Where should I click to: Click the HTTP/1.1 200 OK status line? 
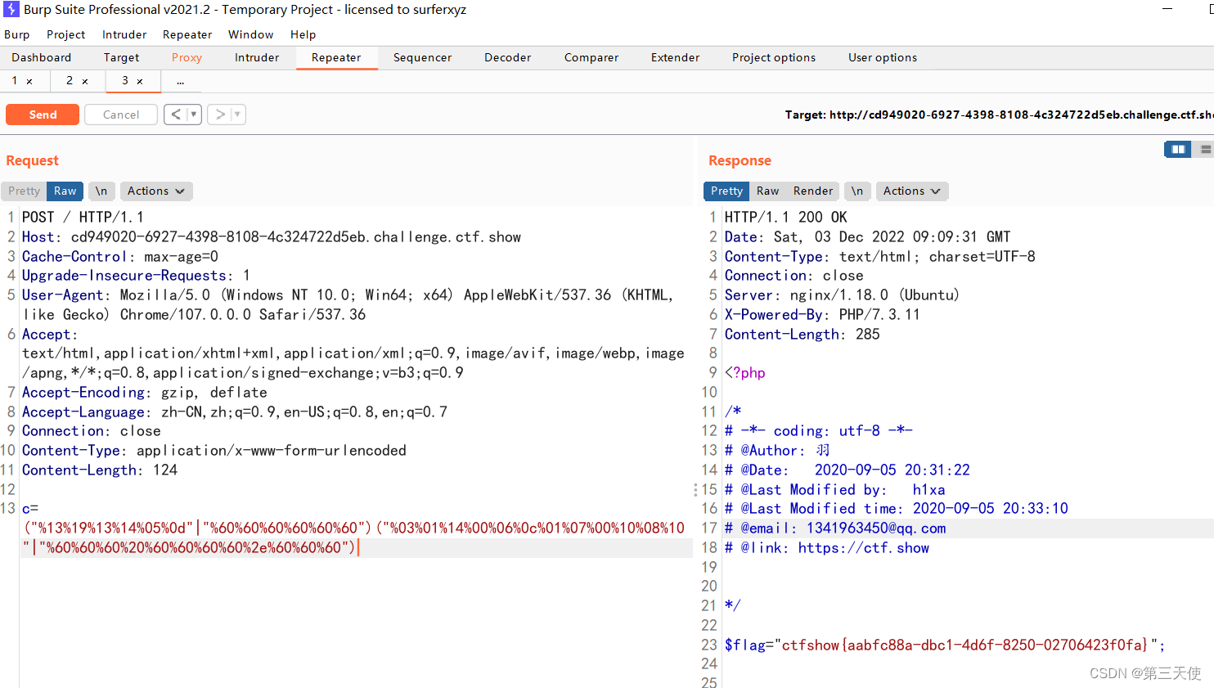pos(786,218)
